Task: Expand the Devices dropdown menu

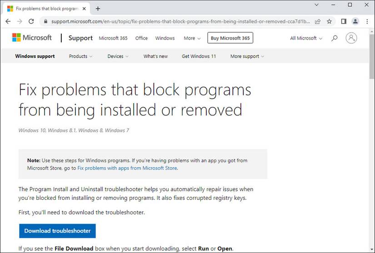Action: pyautogui.click(x=118, y=56)
